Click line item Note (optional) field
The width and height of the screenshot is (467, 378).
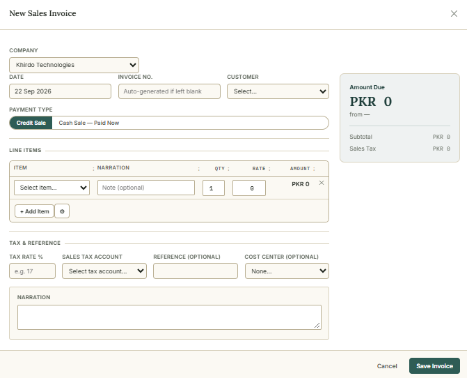pos(146,188)
